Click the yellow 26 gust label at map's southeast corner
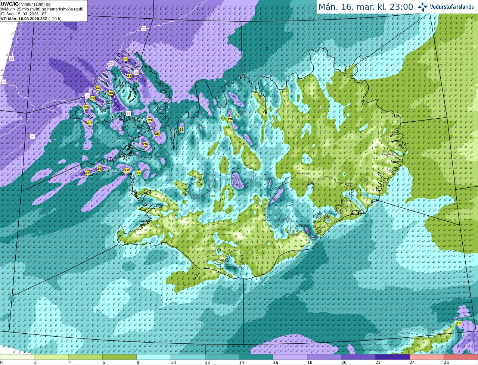 458,323
